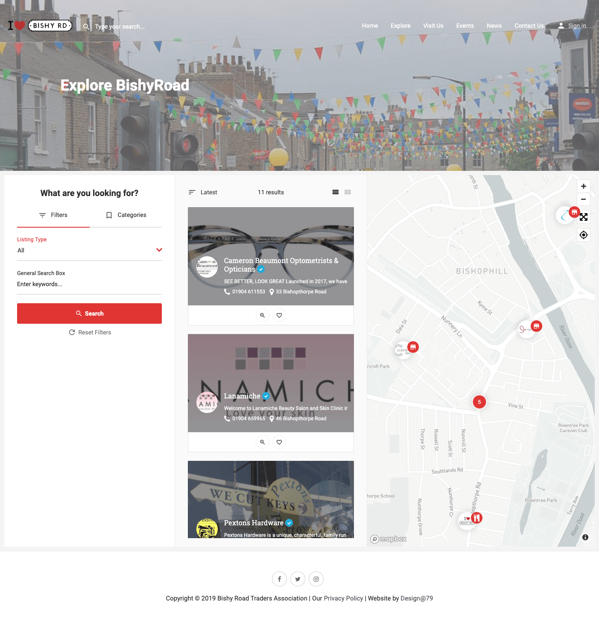Open Bishy Road Instagram page
Viewport: 599px width, 618px height.
(x=316, y=579)
